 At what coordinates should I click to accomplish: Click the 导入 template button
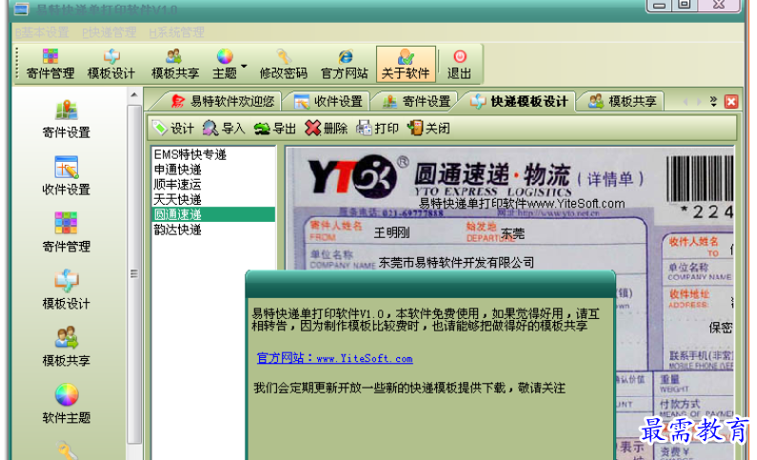click(224, 129)
